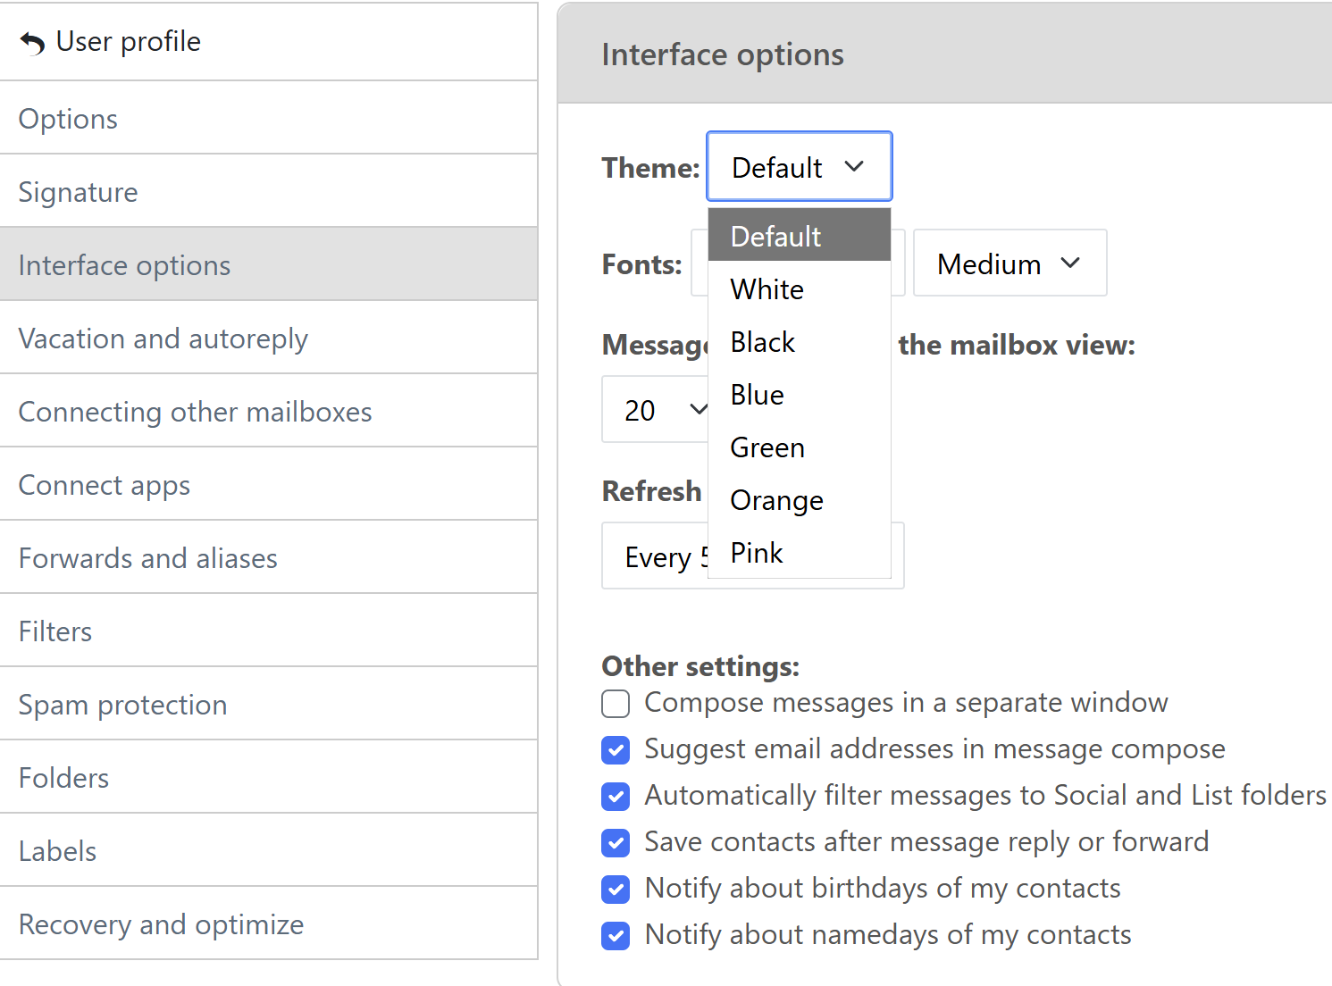Pick the Blue theme option
The width and height of the screenshot is (1332, 986).
[800, 395]
